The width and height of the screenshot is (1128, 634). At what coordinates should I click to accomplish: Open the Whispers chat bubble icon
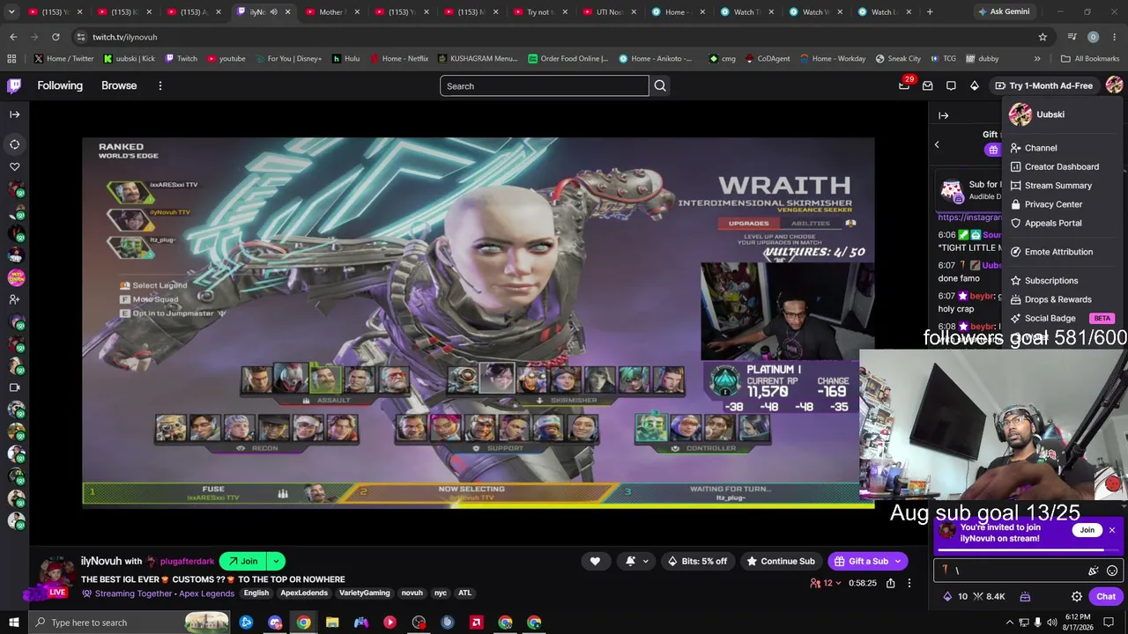[951, 85]
